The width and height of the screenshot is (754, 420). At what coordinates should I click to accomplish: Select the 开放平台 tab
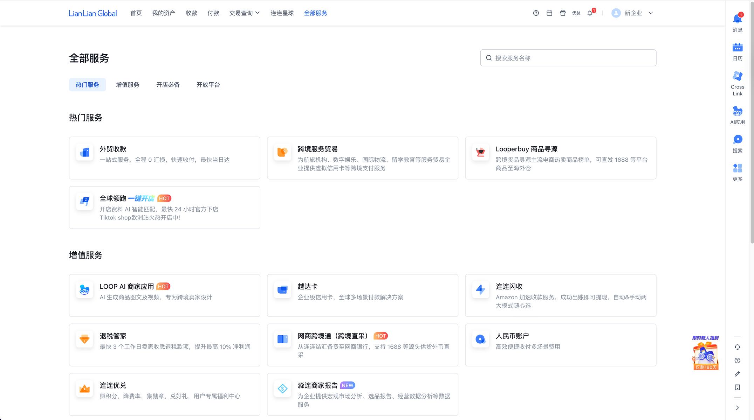pyautogui.click(x=208, y=85)
